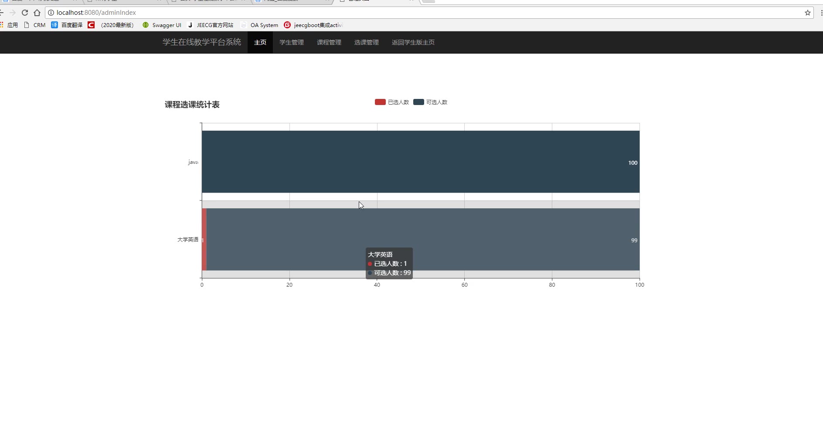Click the 大学英语 axis label

click(188, 240)
